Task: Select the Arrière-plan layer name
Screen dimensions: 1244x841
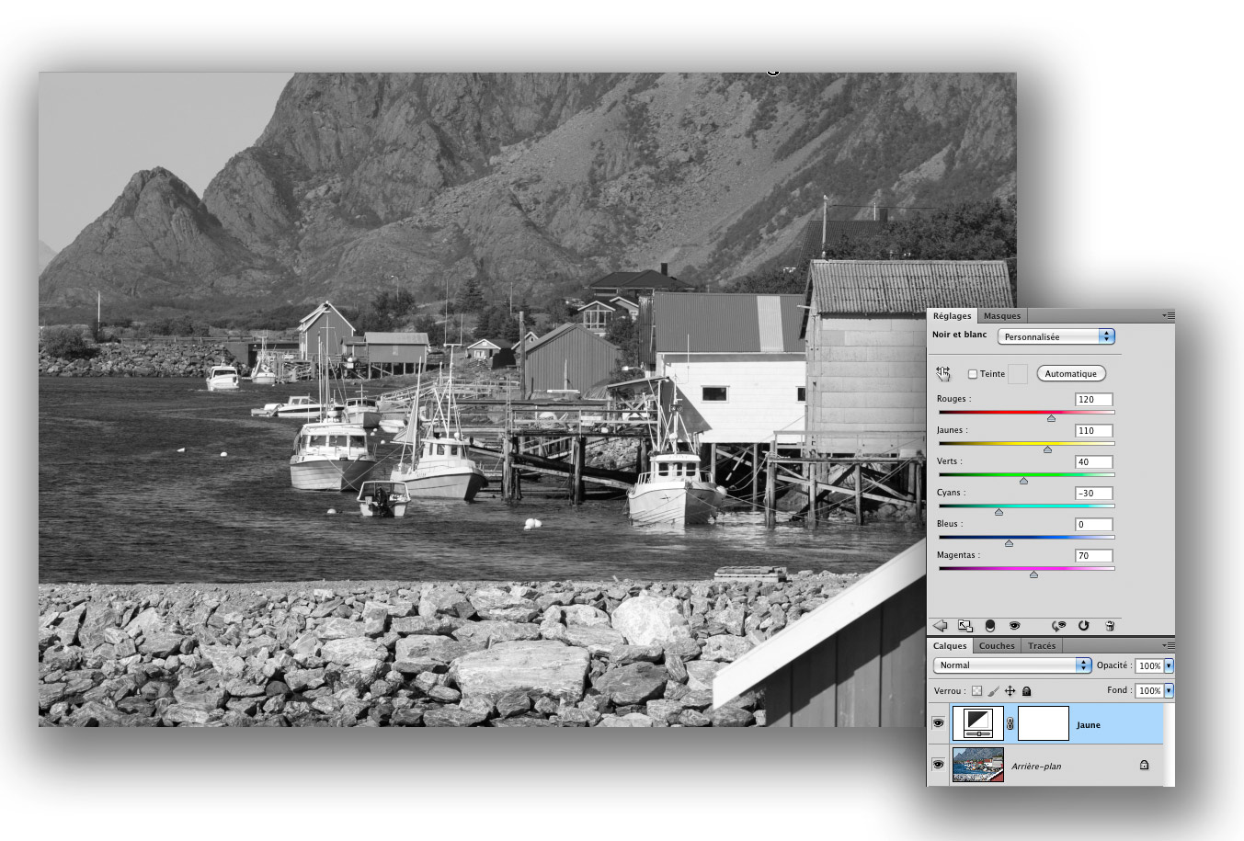Action: pos(1036,766)
